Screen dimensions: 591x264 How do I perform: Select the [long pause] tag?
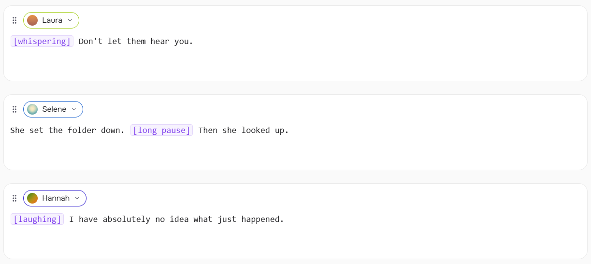point(161,130)
